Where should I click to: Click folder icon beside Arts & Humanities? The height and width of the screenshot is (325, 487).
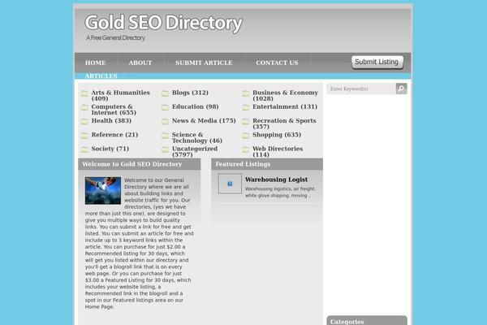tap(84, 93)
